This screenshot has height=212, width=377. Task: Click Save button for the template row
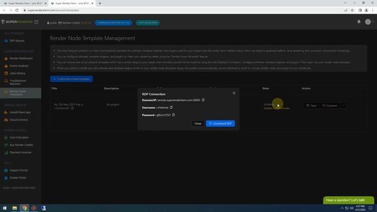pyautogui.click(x=312, y=105)
